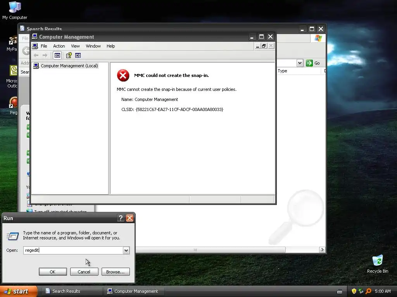Close the Run dialog with red X

click(x=129, y=218)
